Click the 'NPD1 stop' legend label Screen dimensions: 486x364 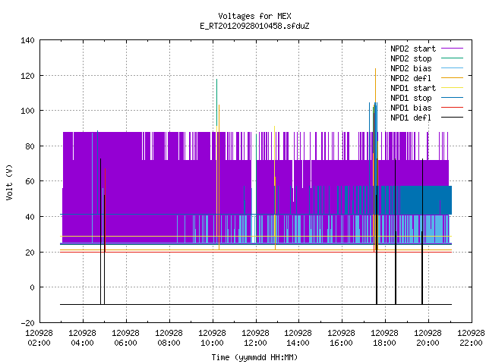tap(411, 98)
